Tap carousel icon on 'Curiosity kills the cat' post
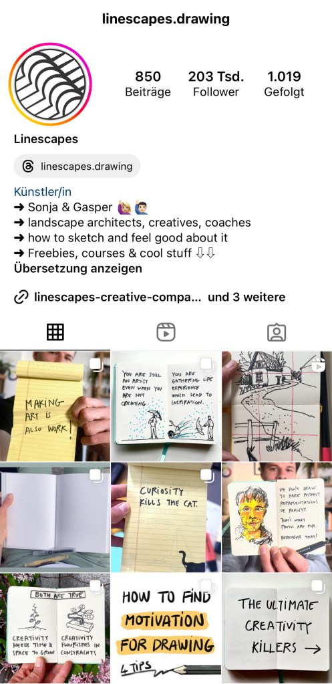This screenshot has height=684, width=332. (x=208, y=475)
